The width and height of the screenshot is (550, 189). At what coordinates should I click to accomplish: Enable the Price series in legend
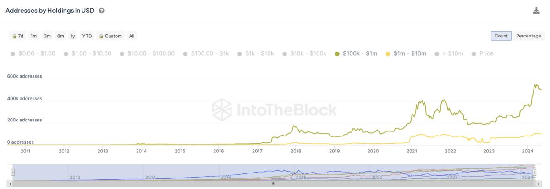pos(482,53)
